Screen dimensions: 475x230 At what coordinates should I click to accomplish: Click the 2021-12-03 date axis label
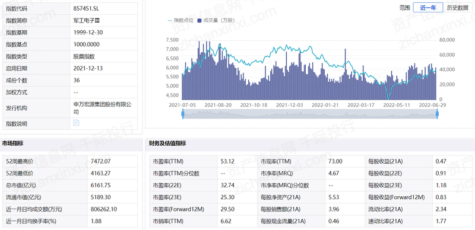[289, 105]
